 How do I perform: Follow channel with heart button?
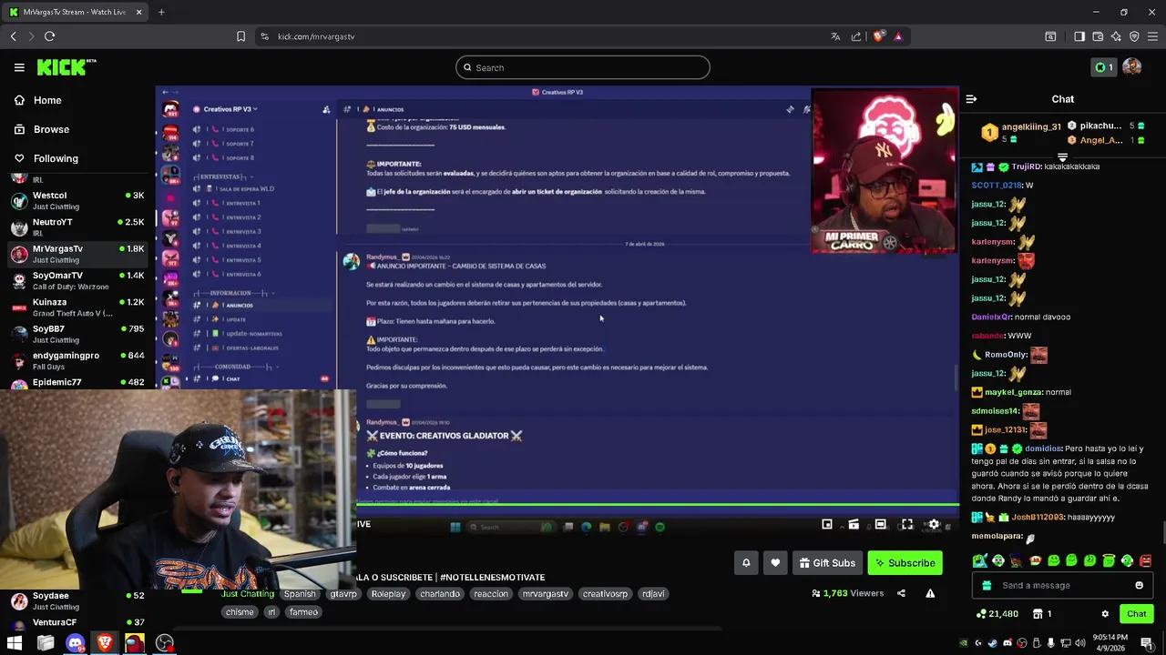click(x=775, y=563)
